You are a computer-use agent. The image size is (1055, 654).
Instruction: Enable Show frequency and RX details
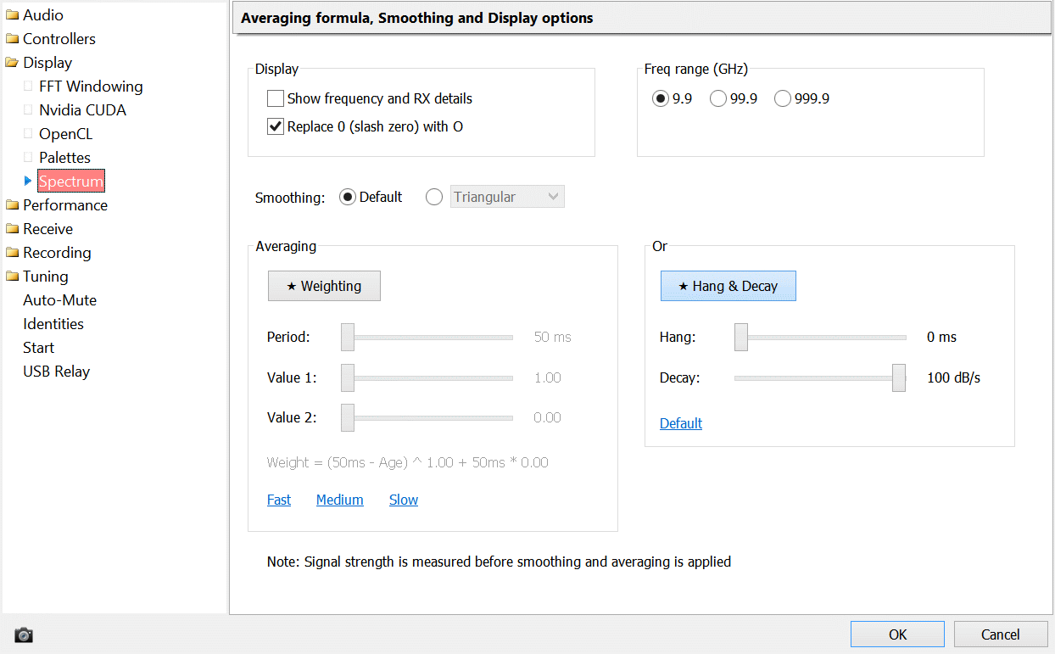coord(276,98)
